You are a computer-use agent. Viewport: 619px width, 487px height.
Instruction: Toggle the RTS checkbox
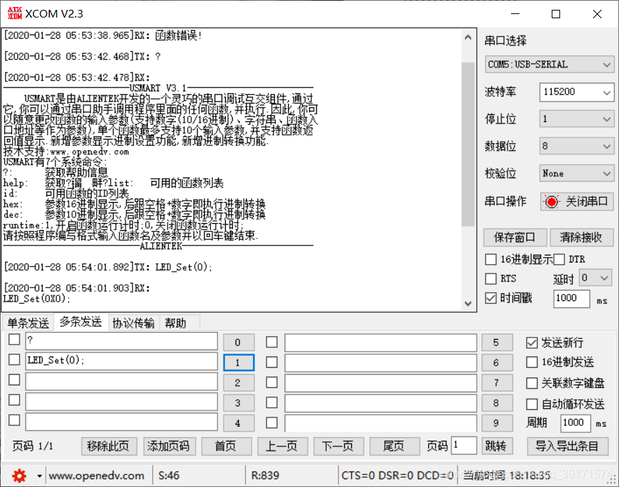click(x=491, y=279)
